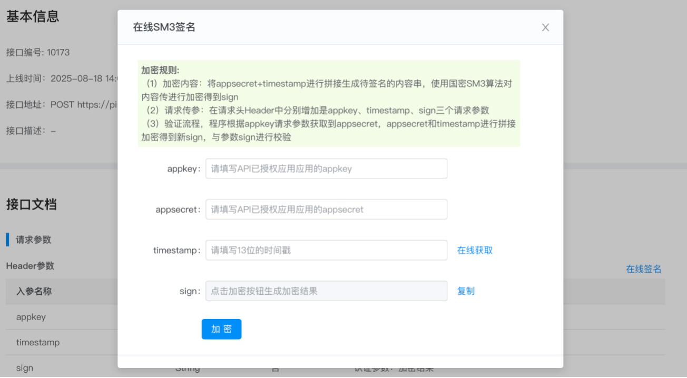Open the 在线签名 link behind the dialog
The height and width of the screenshot is (378, 687).
coord(643,269)
